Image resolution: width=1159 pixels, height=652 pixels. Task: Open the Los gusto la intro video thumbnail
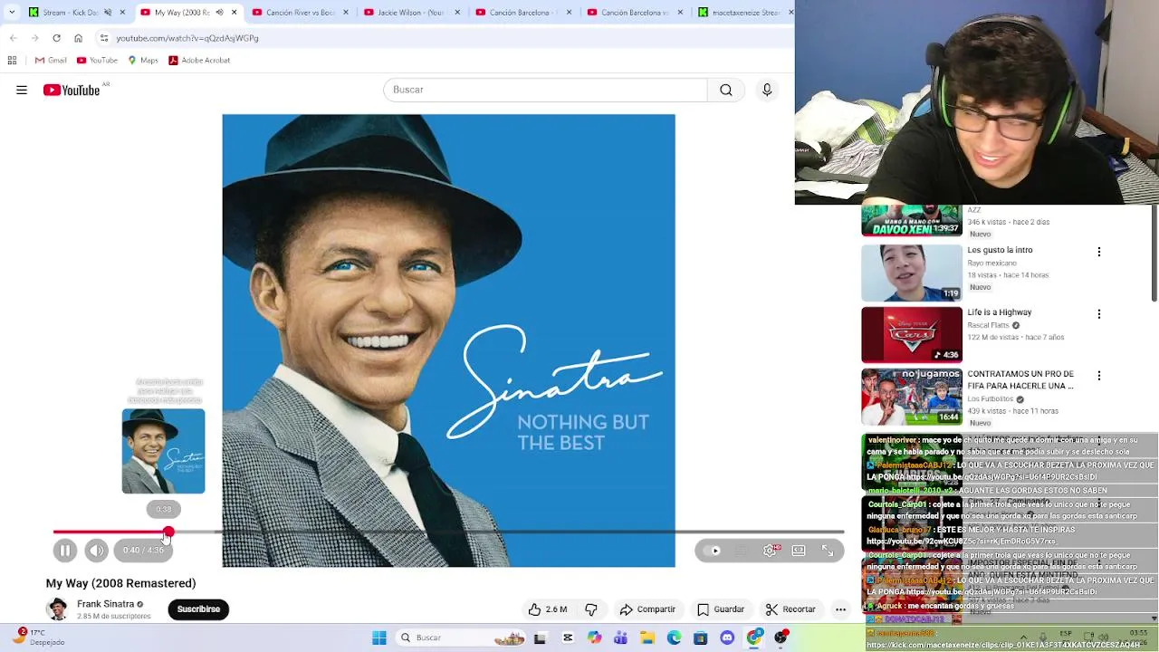pos(912,273)
